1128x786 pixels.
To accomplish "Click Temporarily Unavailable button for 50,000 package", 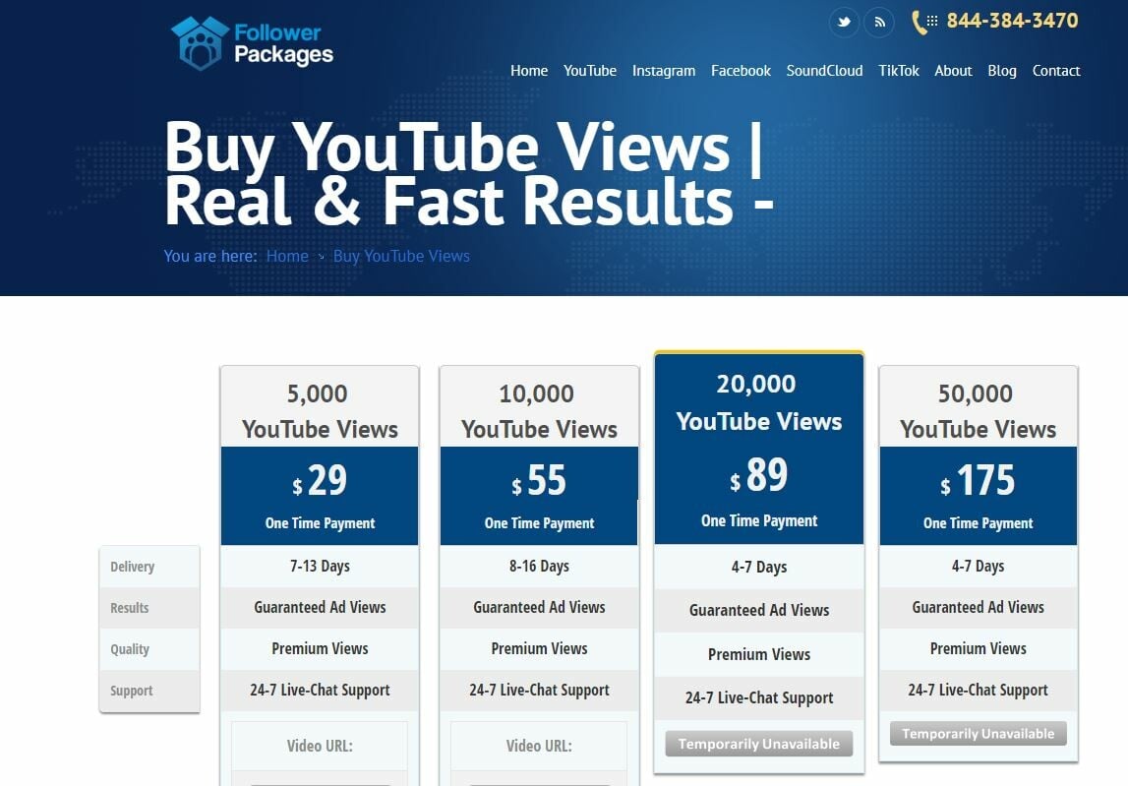I will pyautogui.click(x=979, y=734).
